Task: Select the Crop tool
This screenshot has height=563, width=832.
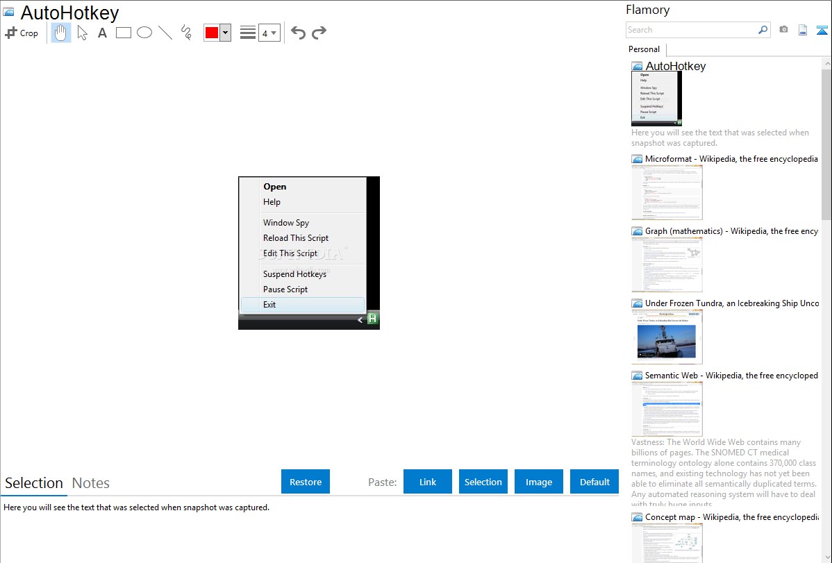Action: pos(22,33)
